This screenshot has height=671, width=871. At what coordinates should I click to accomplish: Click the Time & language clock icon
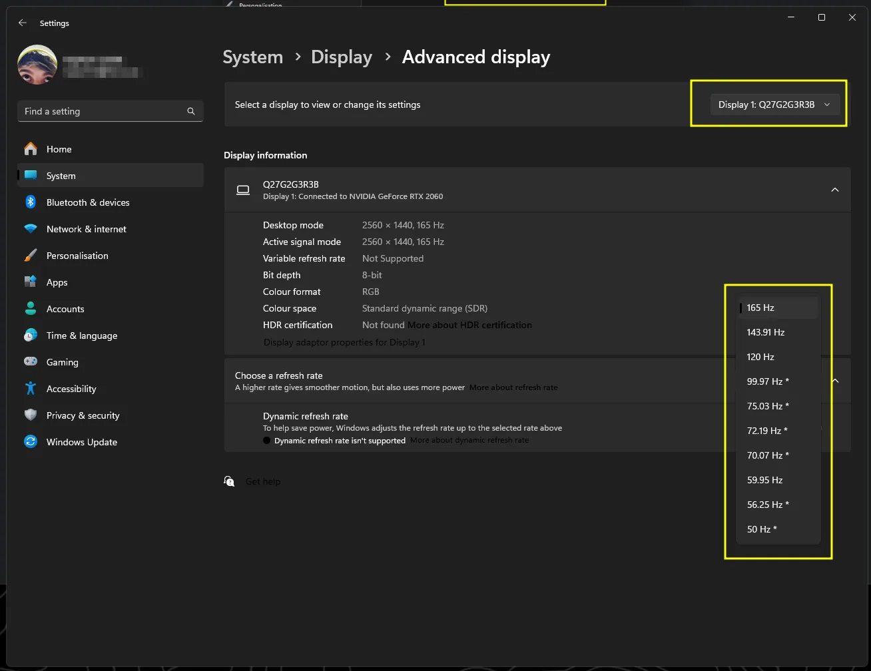31,335
